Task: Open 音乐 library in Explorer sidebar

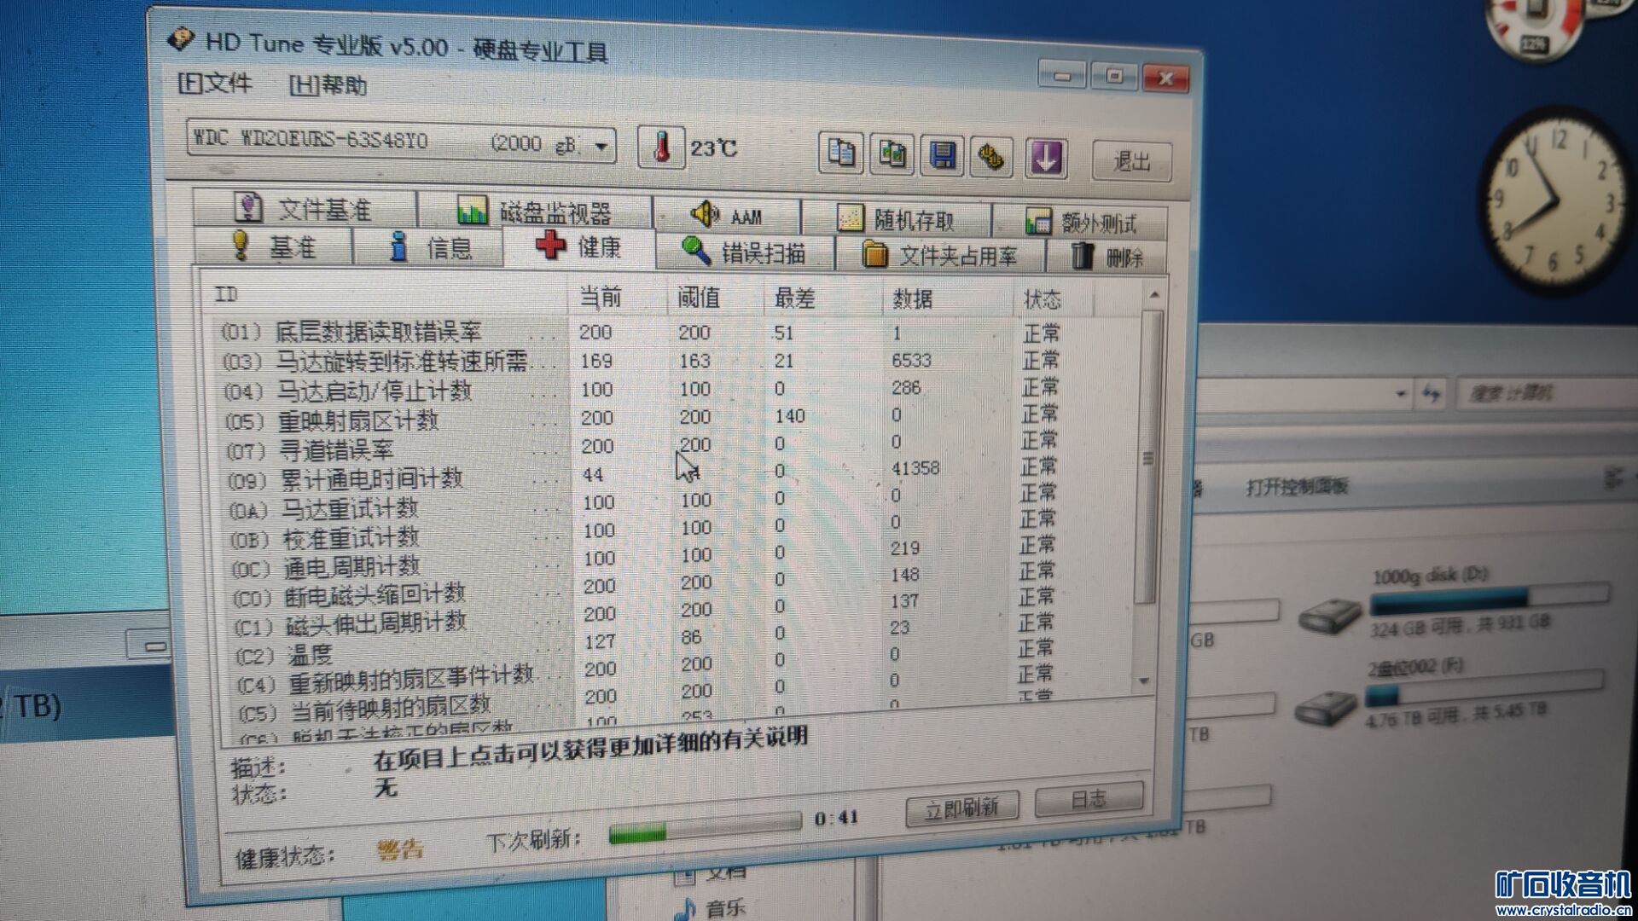Action: (x=712, y=907)
